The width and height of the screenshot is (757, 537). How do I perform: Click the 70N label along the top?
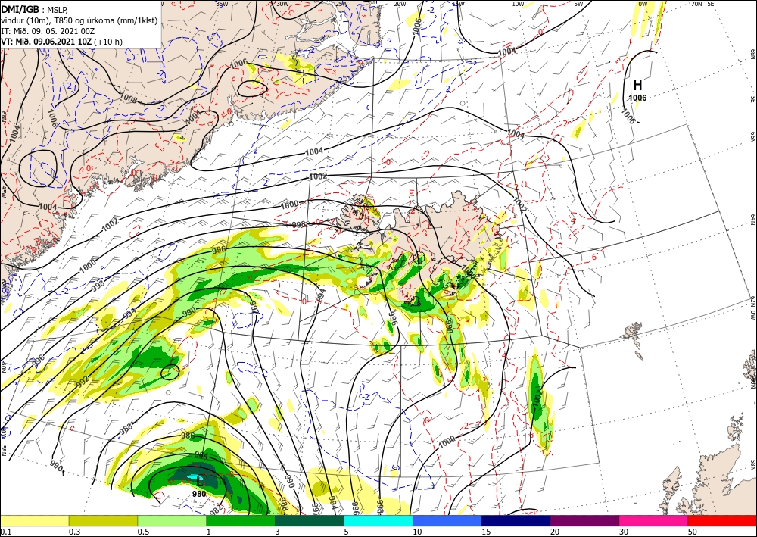coord(696,3)
